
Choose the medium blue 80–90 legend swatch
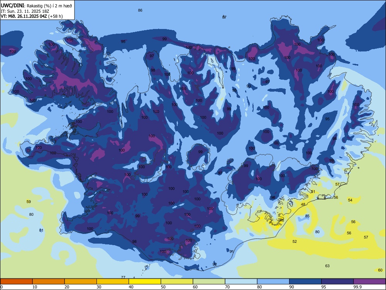click(273, 281)
